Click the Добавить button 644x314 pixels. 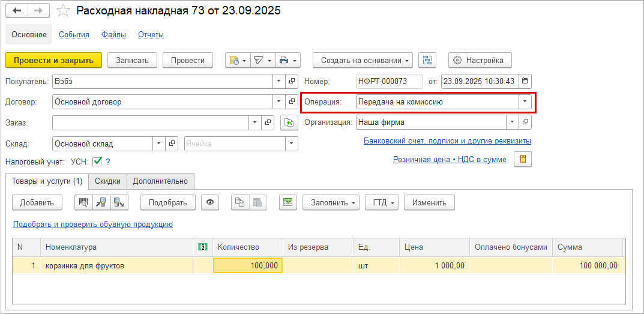click(x=37, y=202)
